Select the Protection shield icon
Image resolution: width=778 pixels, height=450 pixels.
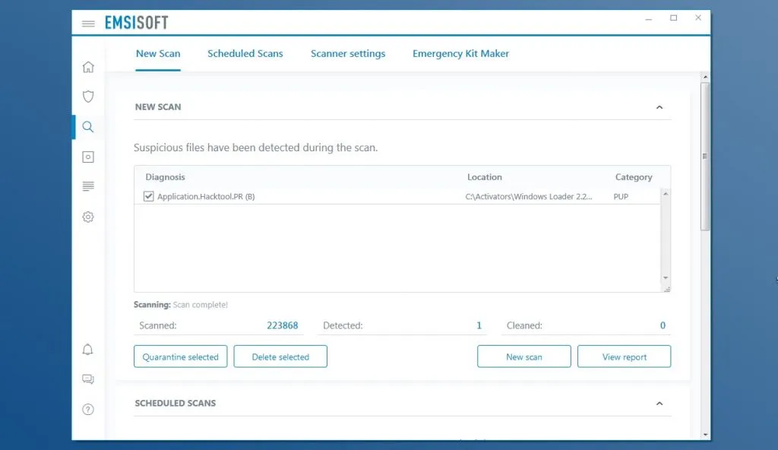pyautogui.click(x=87, y=97)
